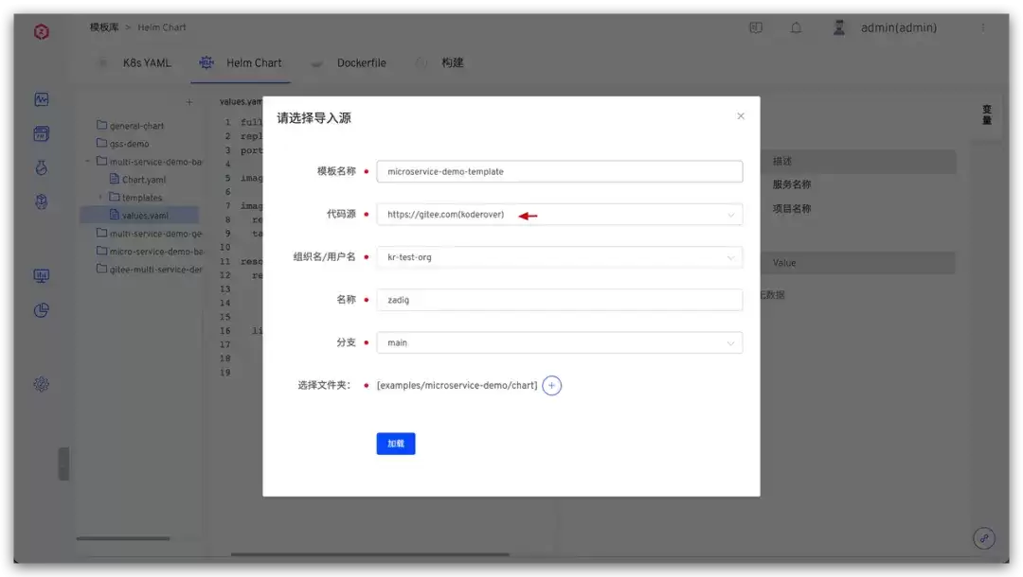Viewport: 1023px width, 577px height.
Task: Click the 名称 input containing zadig
Action: [x=559, y=300]
